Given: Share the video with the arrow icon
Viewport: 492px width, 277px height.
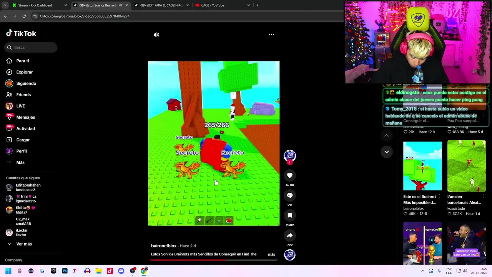Looking at the screenshot, I should coord(290,235).
